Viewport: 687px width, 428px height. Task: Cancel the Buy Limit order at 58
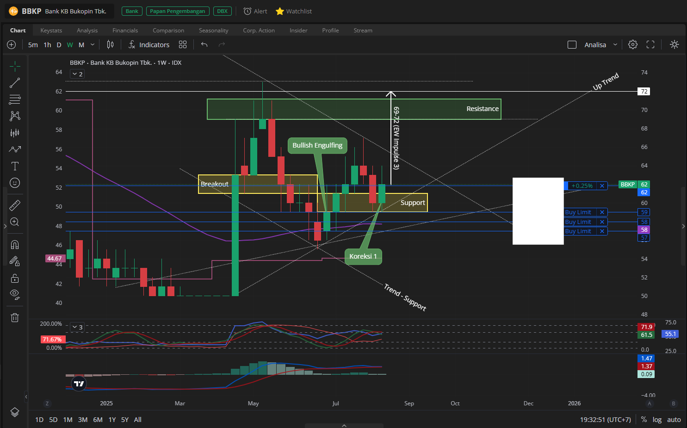coord(602,222)
